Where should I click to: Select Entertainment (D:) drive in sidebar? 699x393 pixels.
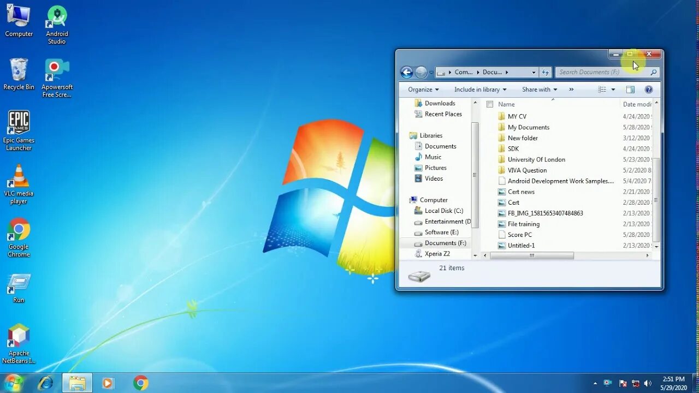click(442, 222)
